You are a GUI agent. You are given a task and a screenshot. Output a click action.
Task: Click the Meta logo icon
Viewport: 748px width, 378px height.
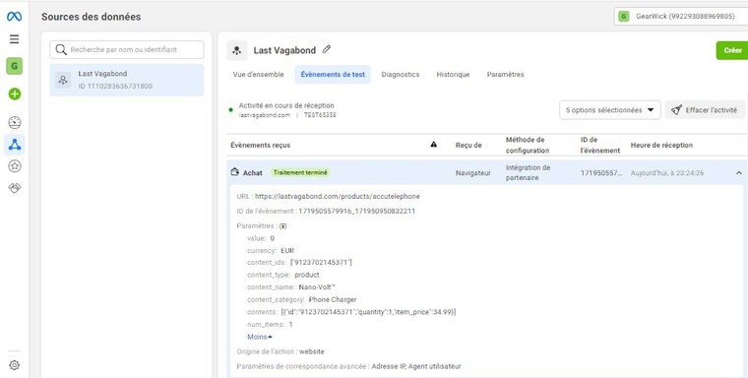click(15, 17)
